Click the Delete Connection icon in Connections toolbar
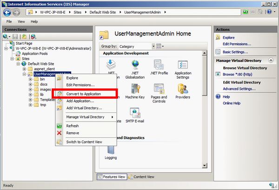This screenshot has height=190, width=279. coord(33,37)
